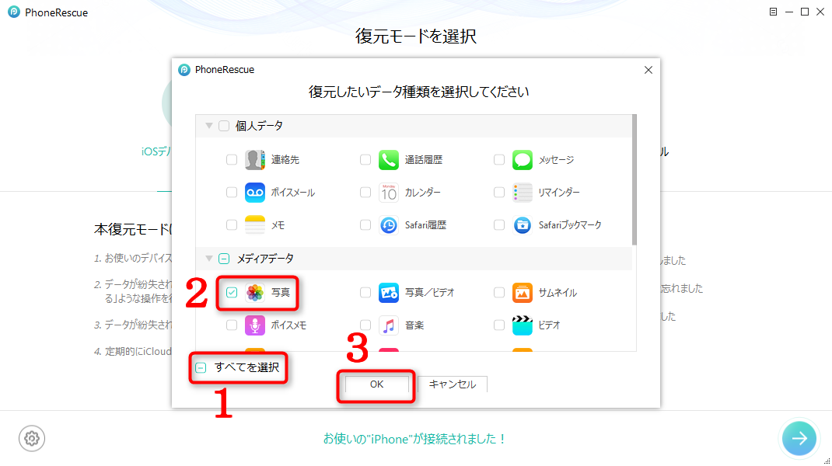This screenshot has height=466, width=832.
Task: Click the data type list scrollbar
Action: pos(634,180)
